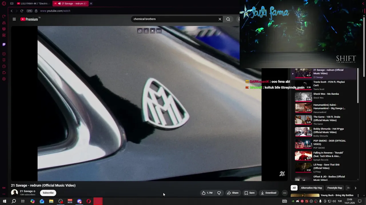Open more actions three-dot menu

pyautogui.click(x=285, y=193)
